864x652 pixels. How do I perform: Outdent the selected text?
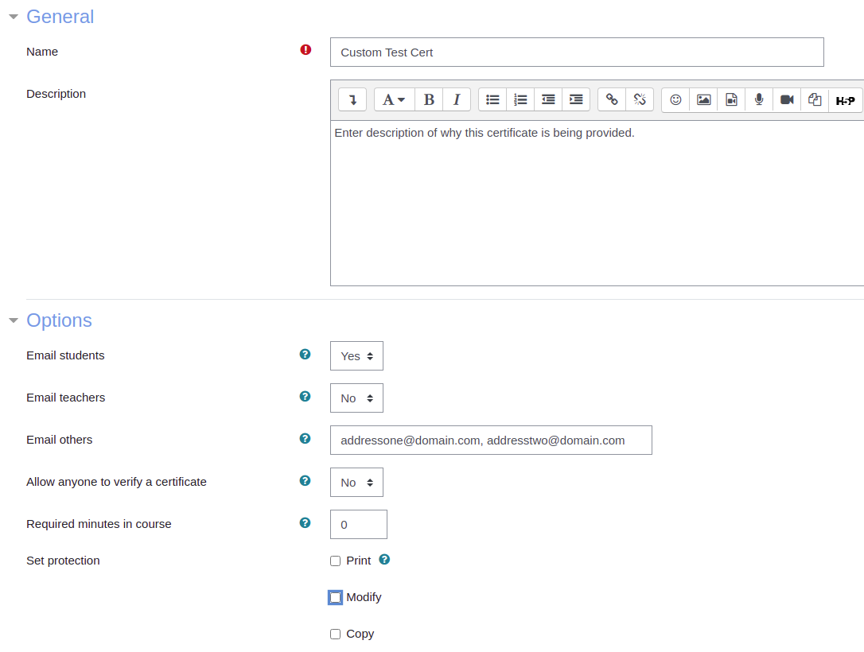click(548, 99)
